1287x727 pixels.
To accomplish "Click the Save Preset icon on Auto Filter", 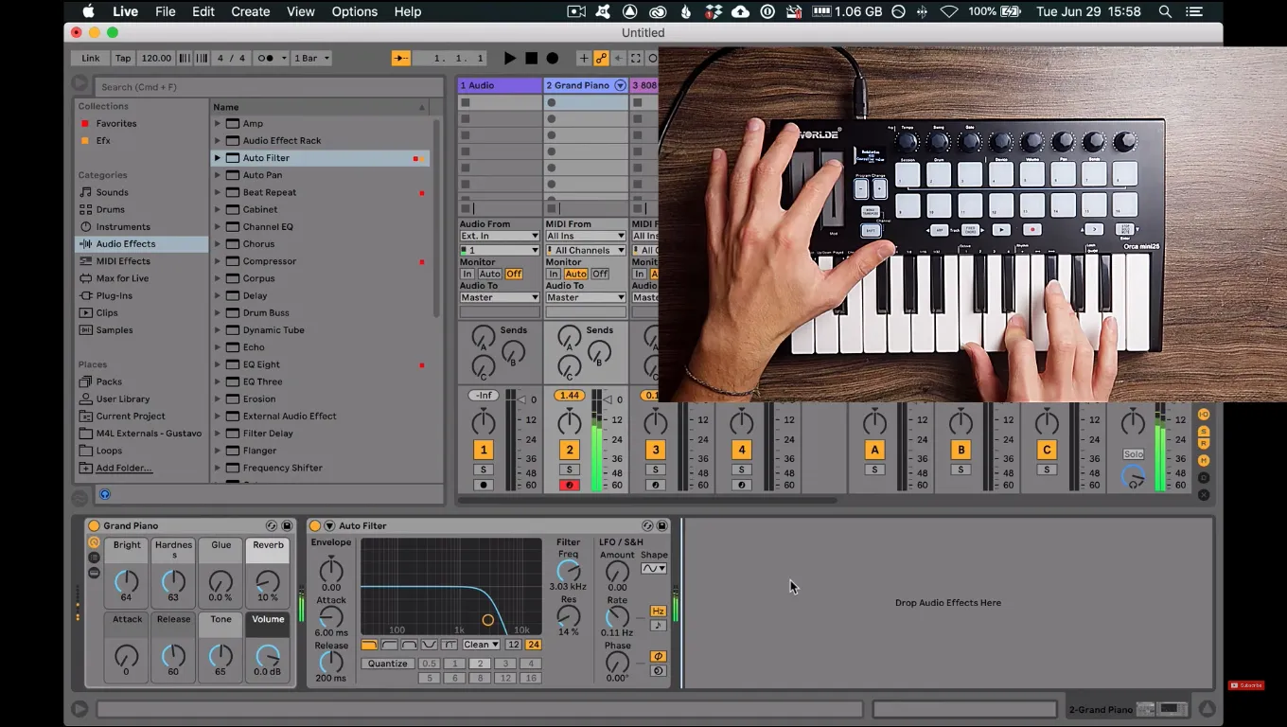I will (662, 525).
